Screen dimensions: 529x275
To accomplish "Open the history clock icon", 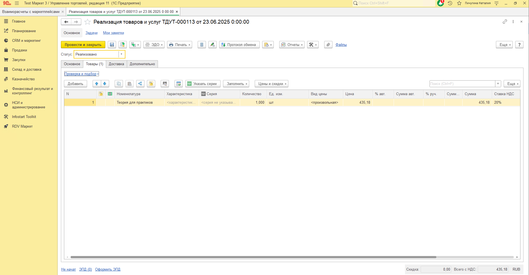I will (x=450, y=3).
